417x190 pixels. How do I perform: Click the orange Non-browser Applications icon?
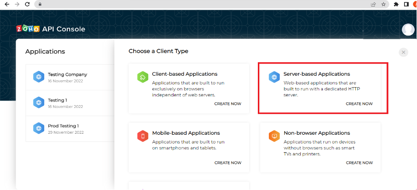click(x=274, y=136)
